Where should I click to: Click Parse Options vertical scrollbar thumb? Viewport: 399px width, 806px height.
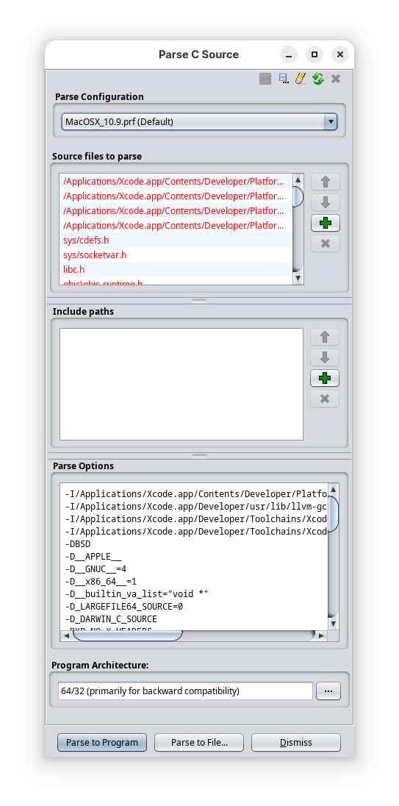click(334, 514)
